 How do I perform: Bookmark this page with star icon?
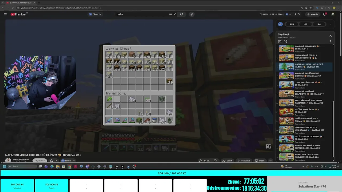tap(310, 8)
